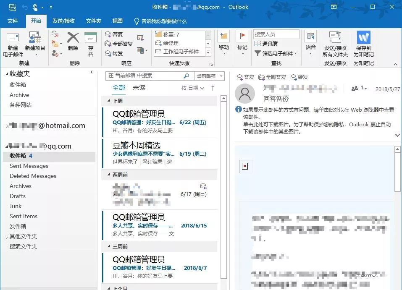402x290 pixels.
Task: Click the Address Book (通讯簿) icon
Action: point(257,44)
